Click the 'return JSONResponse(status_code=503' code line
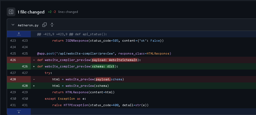Image resolution: width=256 pixels, height=115 pixels. [x=108, y=41]
